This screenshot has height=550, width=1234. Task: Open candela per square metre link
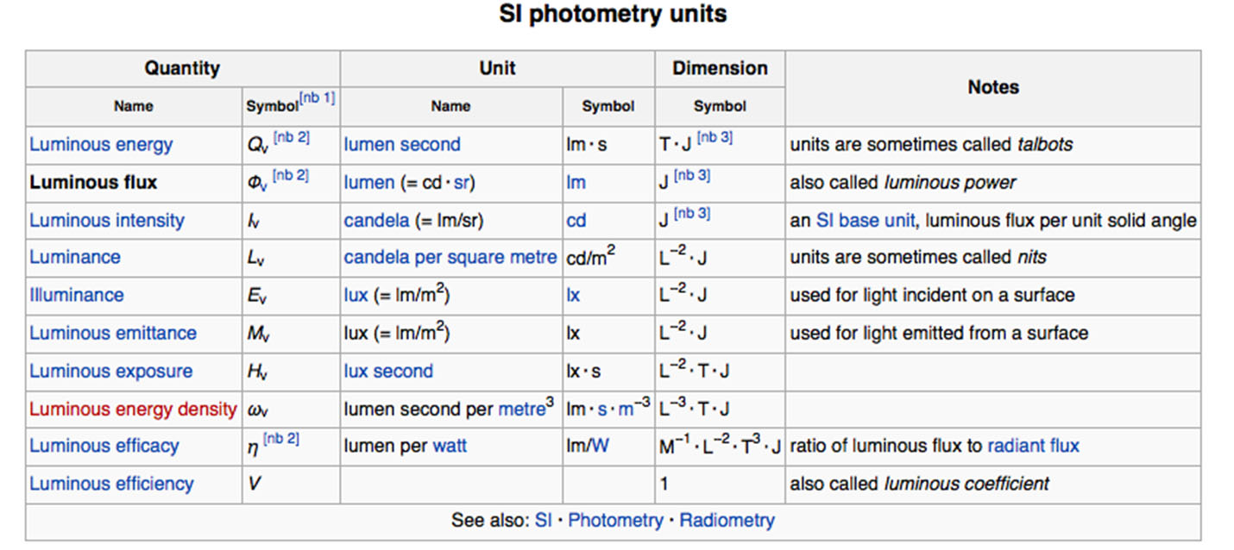tap(450, 257)
